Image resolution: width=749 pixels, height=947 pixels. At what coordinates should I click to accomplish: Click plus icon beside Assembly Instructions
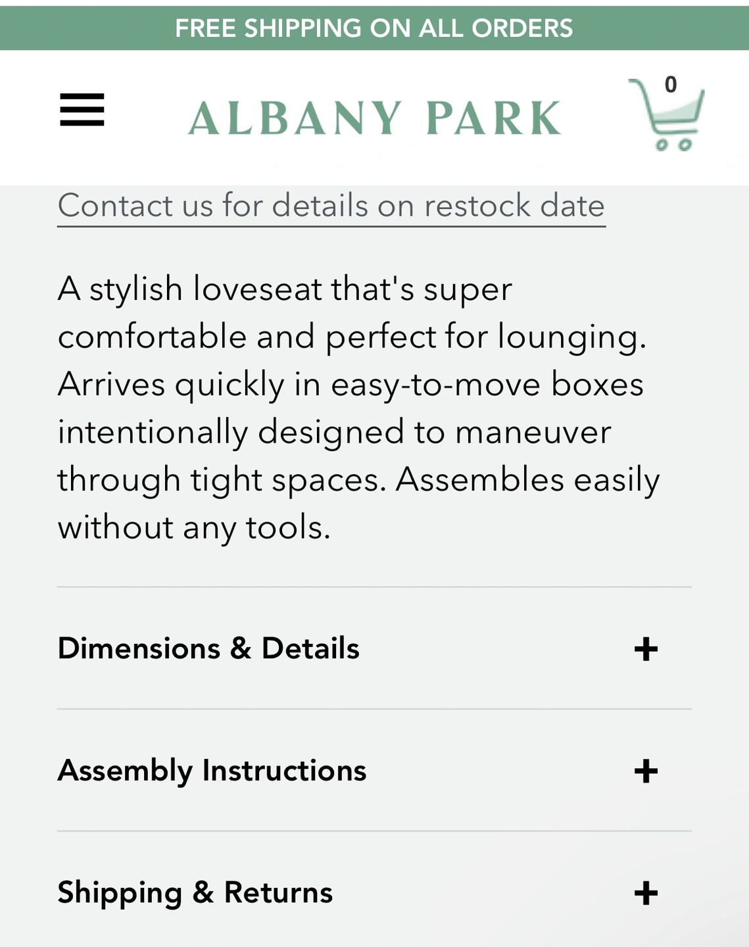click(646, 771)
